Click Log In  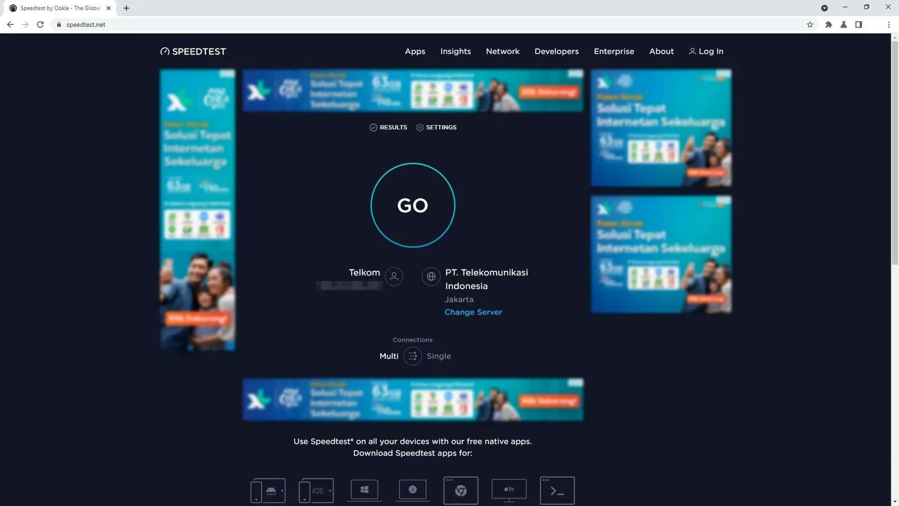[706, 51]
